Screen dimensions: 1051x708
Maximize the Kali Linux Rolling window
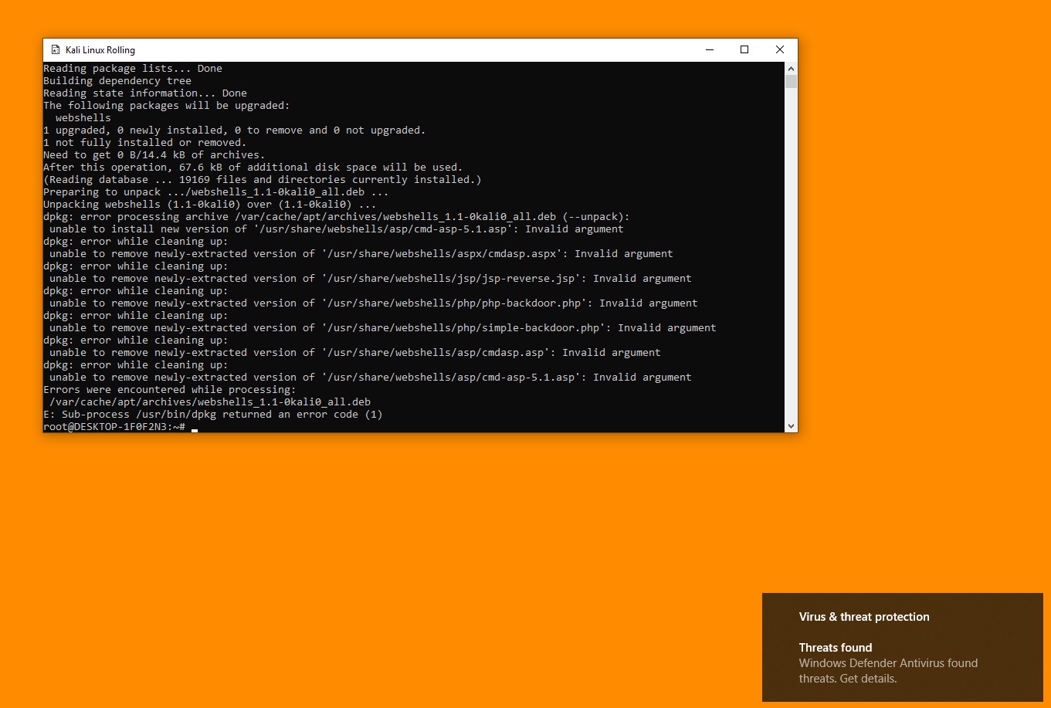(x=744, y=49)
